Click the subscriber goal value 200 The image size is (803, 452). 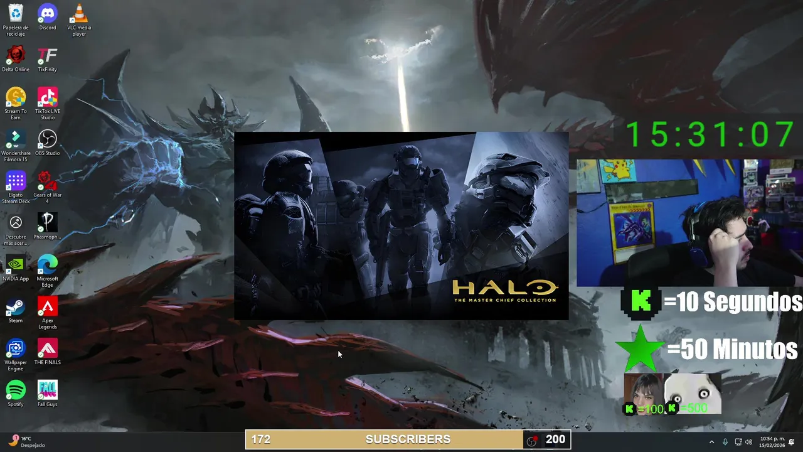pyautogui.click(x=555, y=439)
